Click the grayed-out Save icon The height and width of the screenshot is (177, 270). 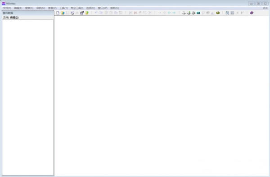point(67,13)
